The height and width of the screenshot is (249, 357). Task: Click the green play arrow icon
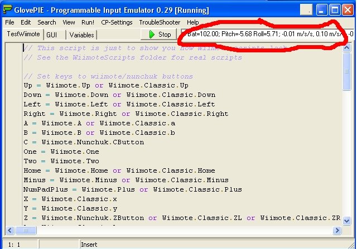coord(152,35)
